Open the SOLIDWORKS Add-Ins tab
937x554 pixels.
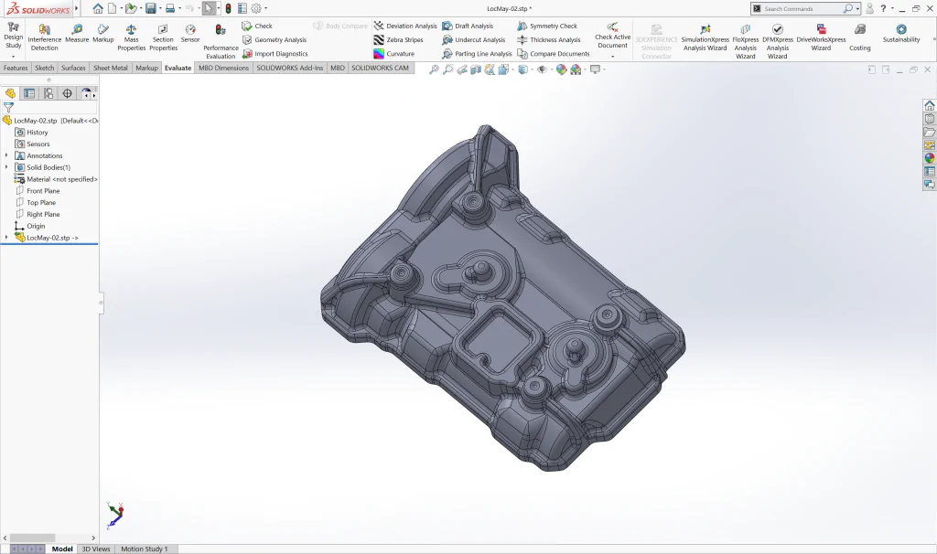tap(290, 68)
